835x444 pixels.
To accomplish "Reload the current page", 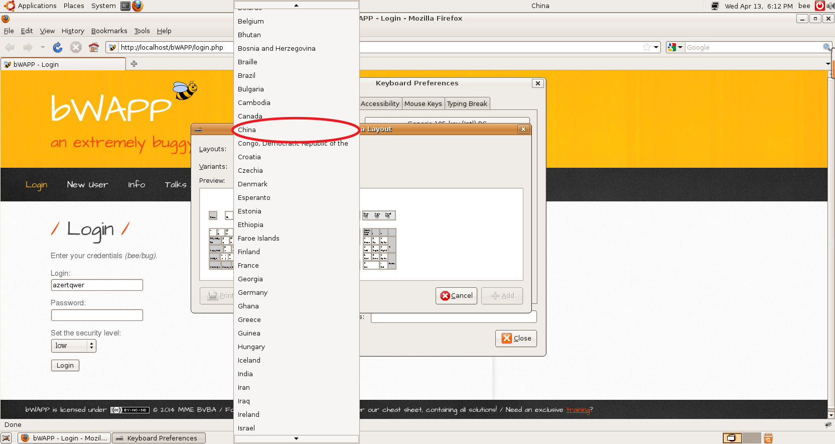I will coord(58,47).
